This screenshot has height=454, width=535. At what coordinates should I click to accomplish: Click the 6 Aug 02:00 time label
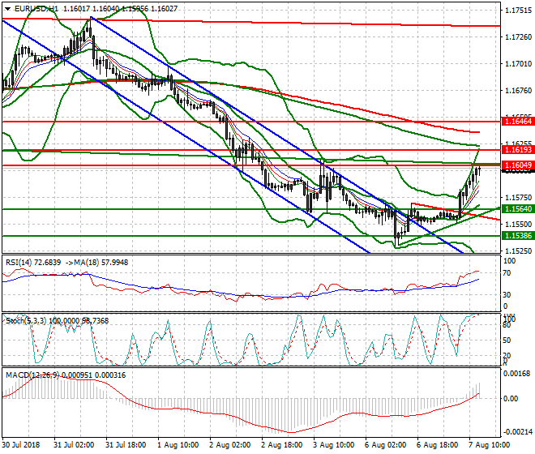(x=385, y=445)
